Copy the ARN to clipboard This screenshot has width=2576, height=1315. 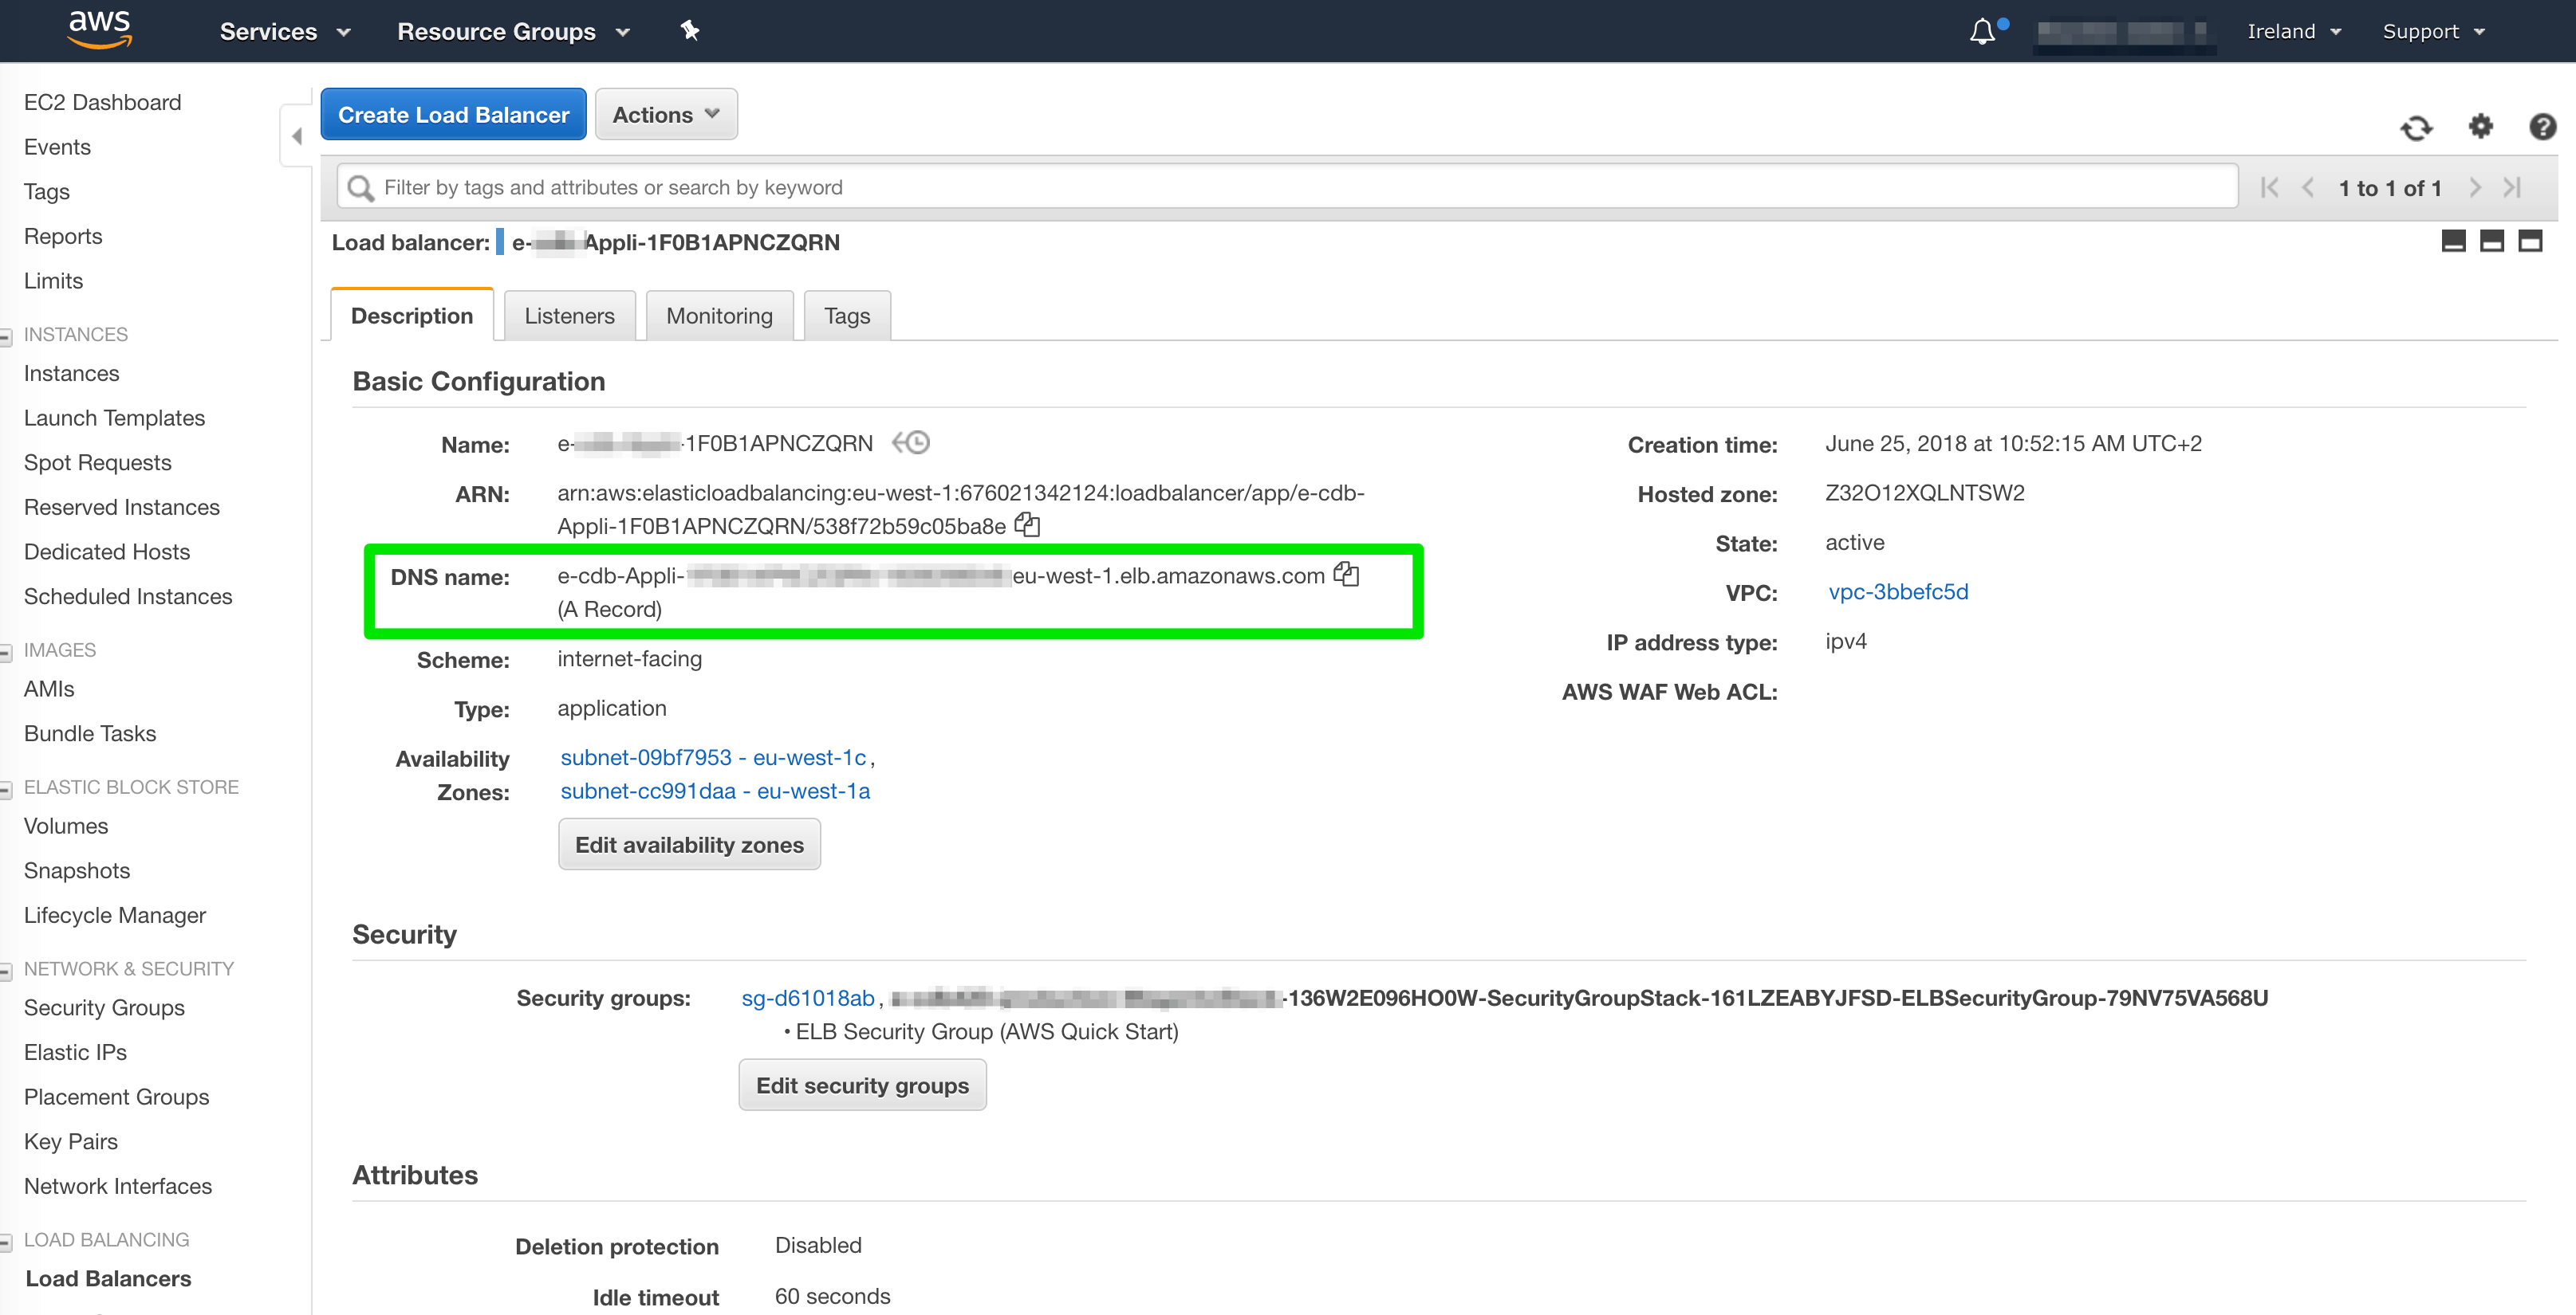tap(1027, 524)
